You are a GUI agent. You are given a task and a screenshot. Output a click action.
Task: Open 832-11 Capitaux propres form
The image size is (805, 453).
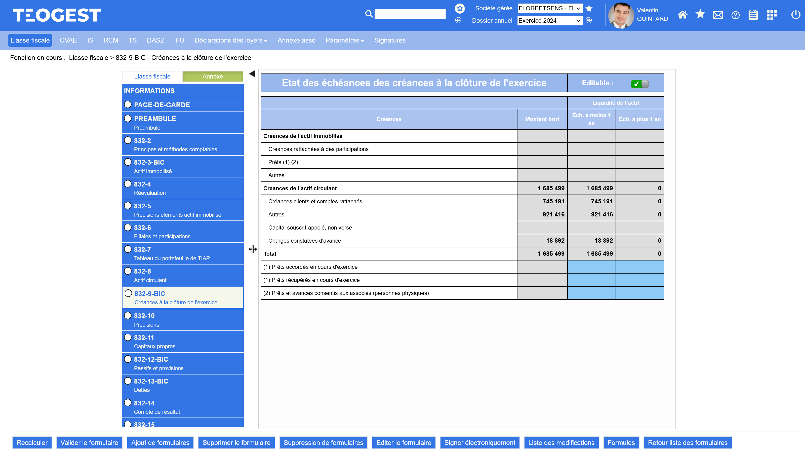tap(183, 342)
